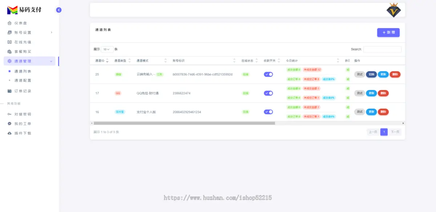Screen dimensions: 436x212
Task: Click 切换 button for channel 25
Action: point(371,74)
